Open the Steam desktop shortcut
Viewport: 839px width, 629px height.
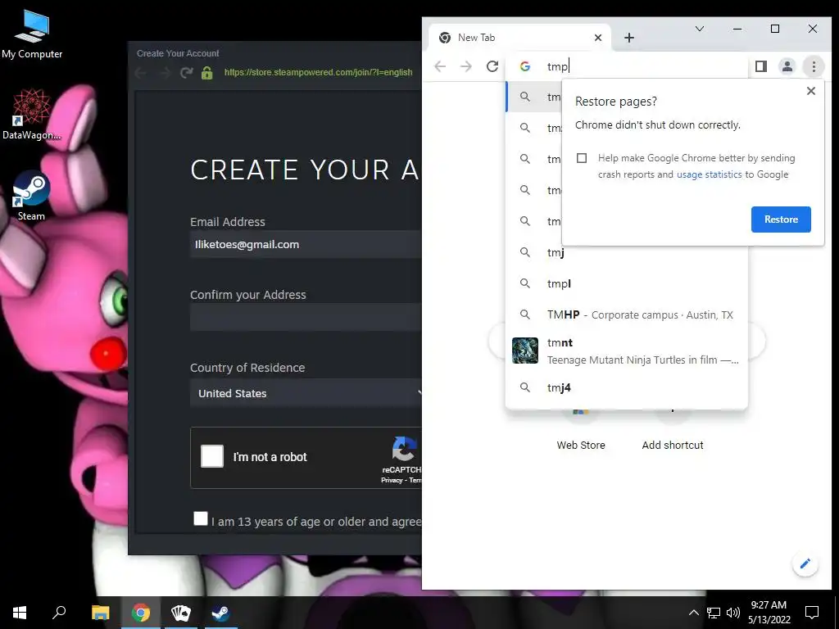point(31,196)
